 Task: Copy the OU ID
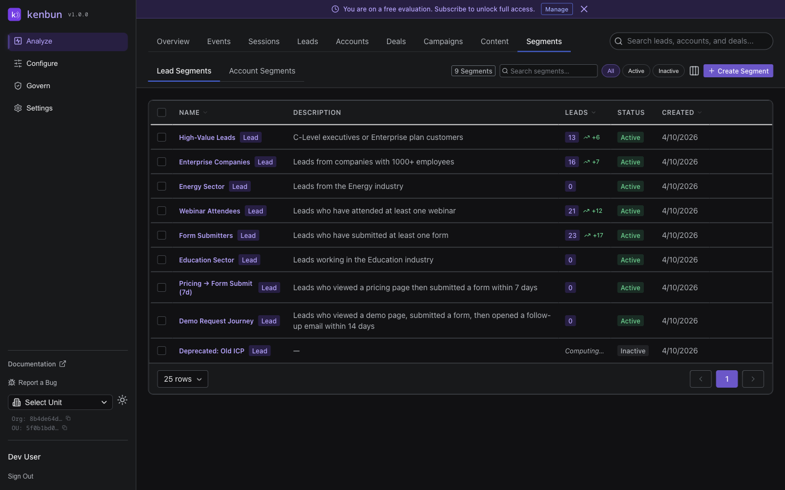[x=64, y=428]
